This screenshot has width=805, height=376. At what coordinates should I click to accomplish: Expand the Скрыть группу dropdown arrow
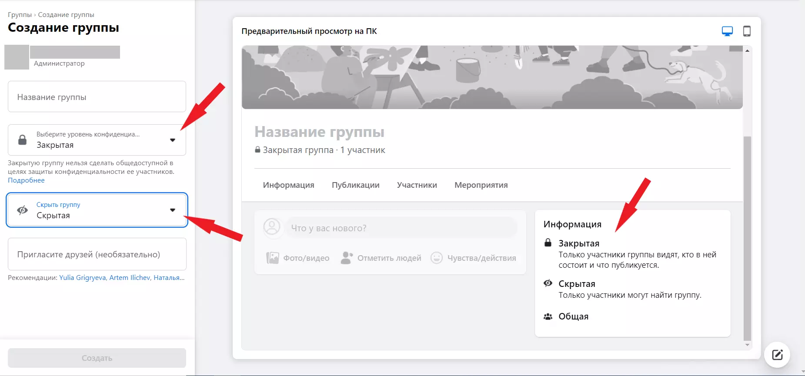point(173,210)
